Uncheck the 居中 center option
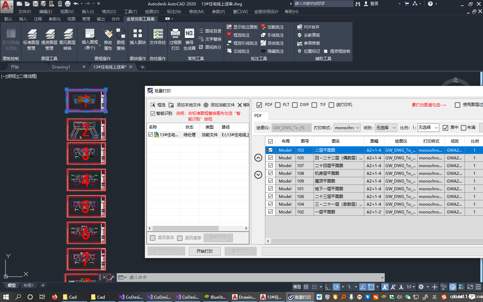Viewport: 483px width, 302px height. pos(445,128)
